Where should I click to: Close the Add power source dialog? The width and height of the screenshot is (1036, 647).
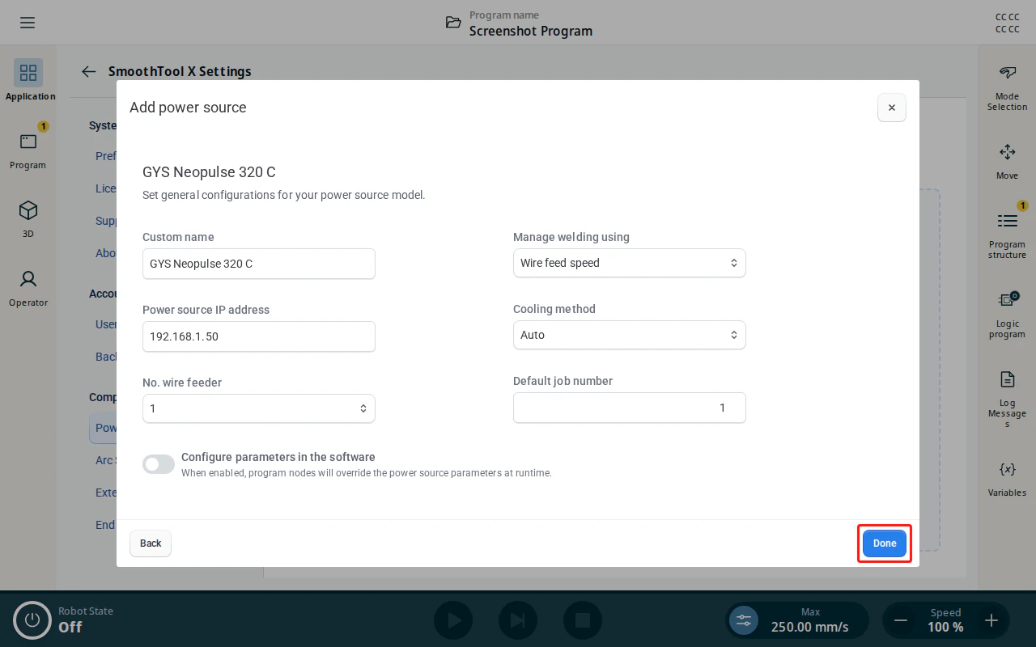(891, 108)
